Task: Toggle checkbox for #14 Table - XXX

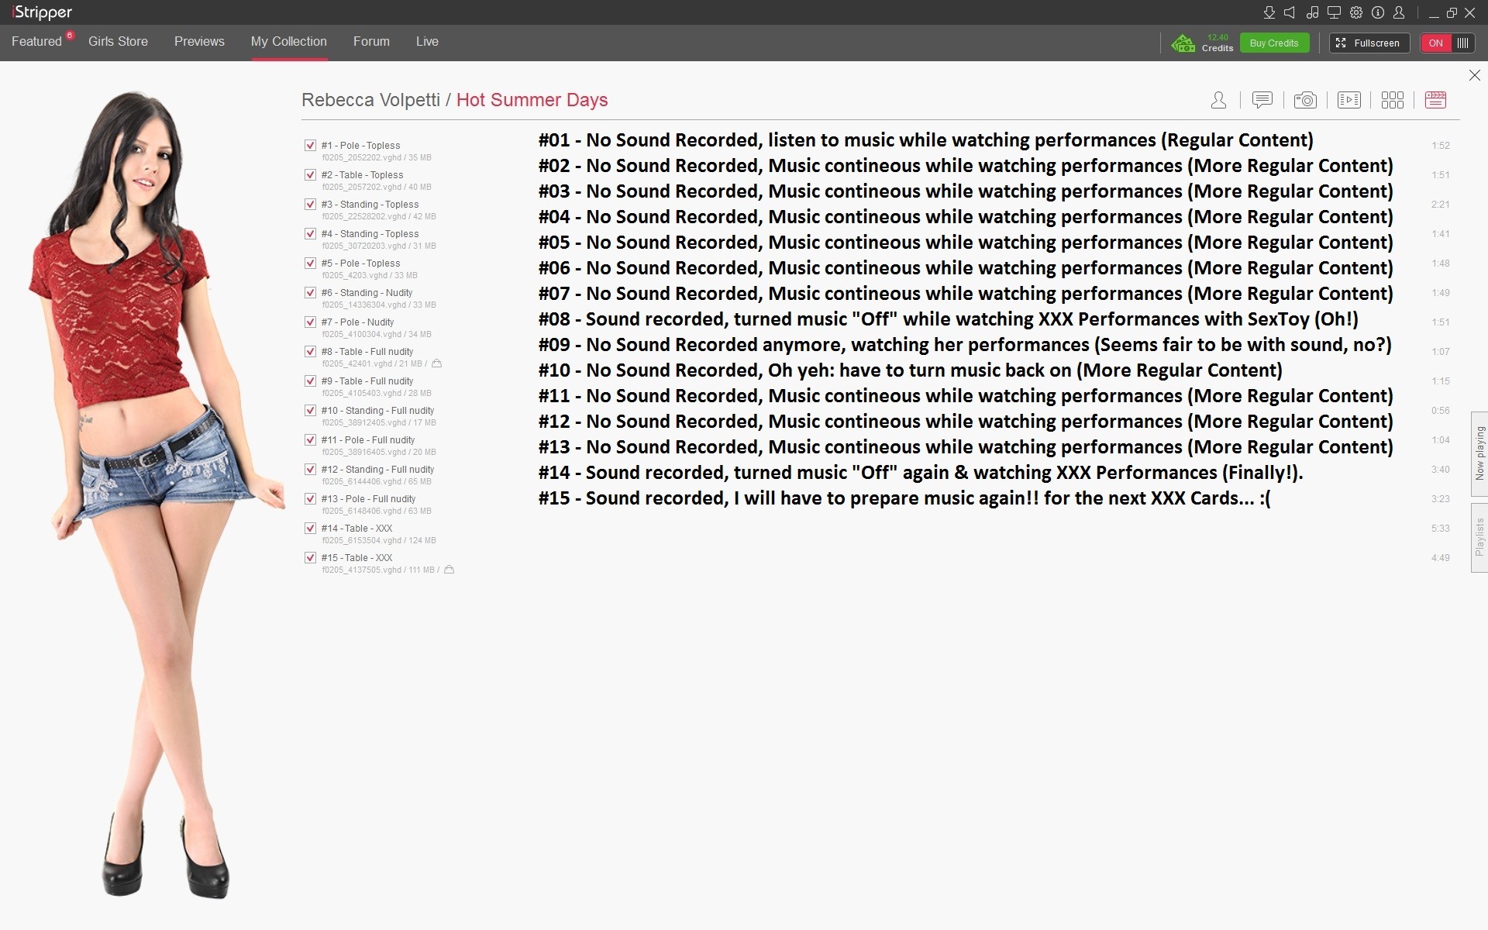Action: (x=310, y=528)
